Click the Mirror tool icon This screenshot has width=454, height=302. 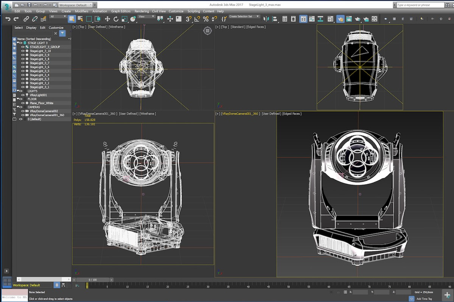(x=266, y=19)
